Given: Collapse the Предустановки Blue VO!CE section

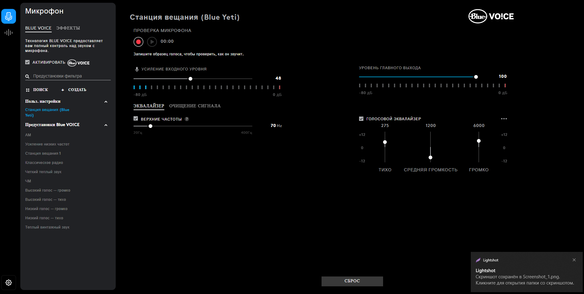Looking at the screenshot, I should click(106, 125).
